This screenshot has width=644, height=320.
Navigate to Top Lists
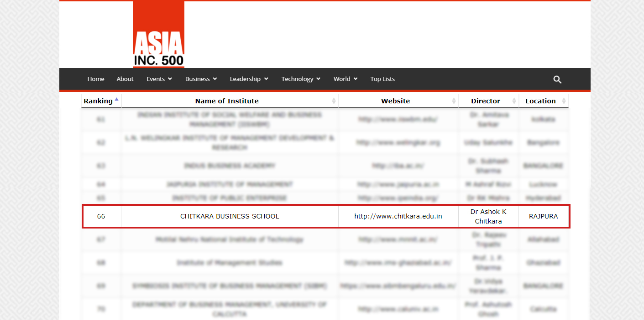(x=382, y=79)
